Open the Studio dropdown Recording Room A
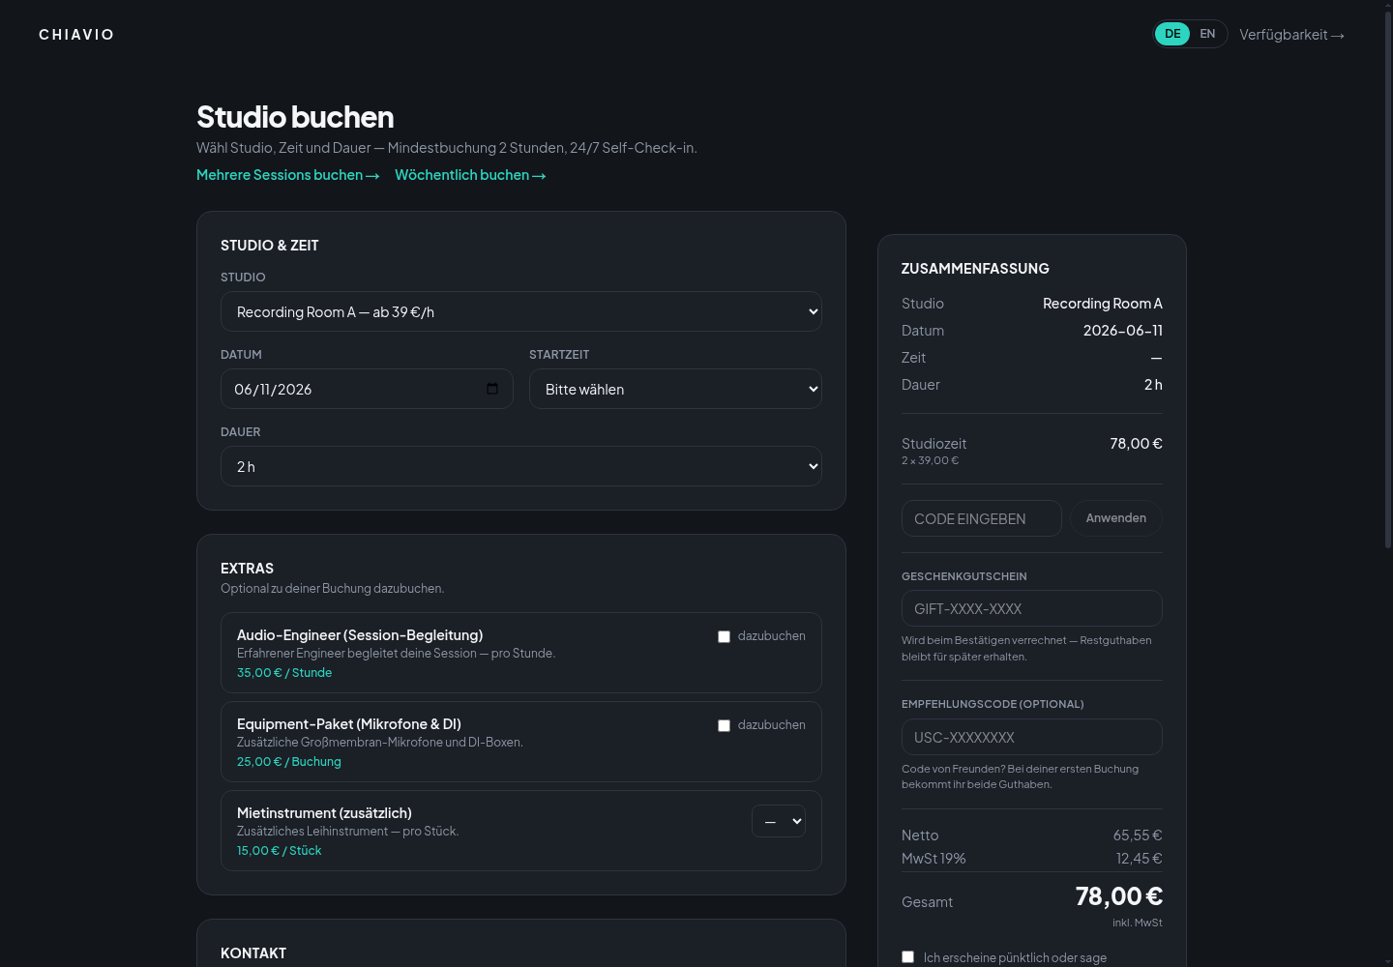Image resolution: width=1393 pixels, height=967 pixels. [521, 311]
